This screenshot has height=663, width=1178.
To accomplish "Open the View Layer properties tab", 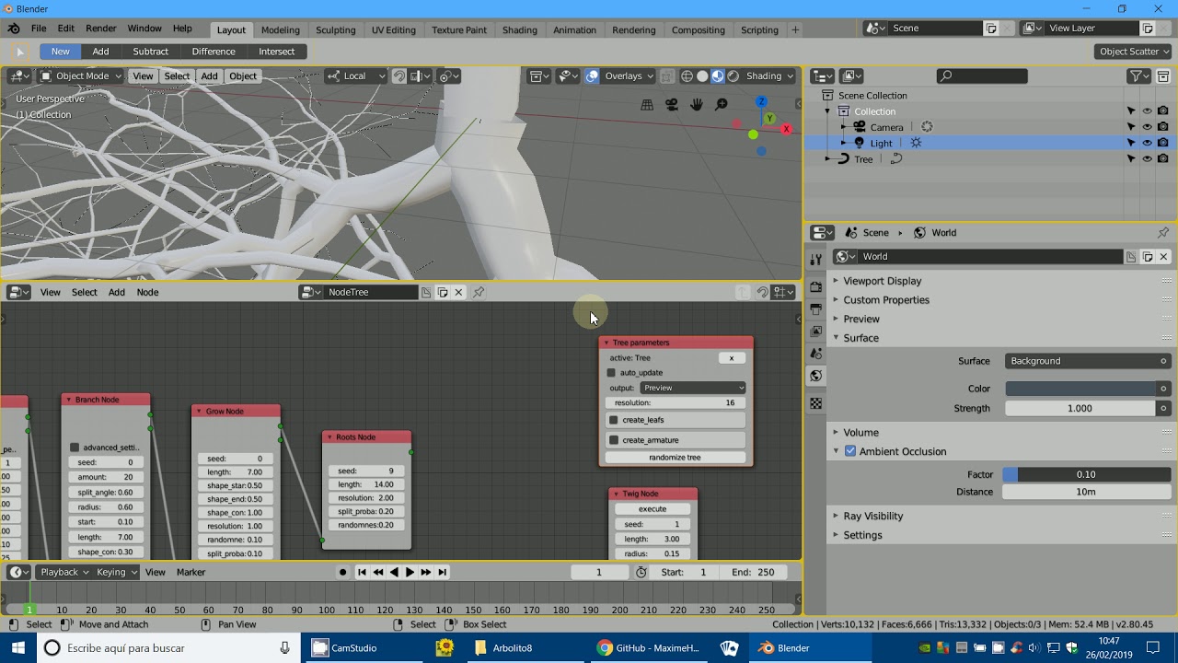I will 815,331.
